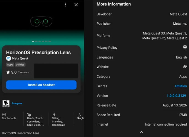Click the Meta Quest 3S platform list
Screen dimensions: 189x137
coord(164,36)
